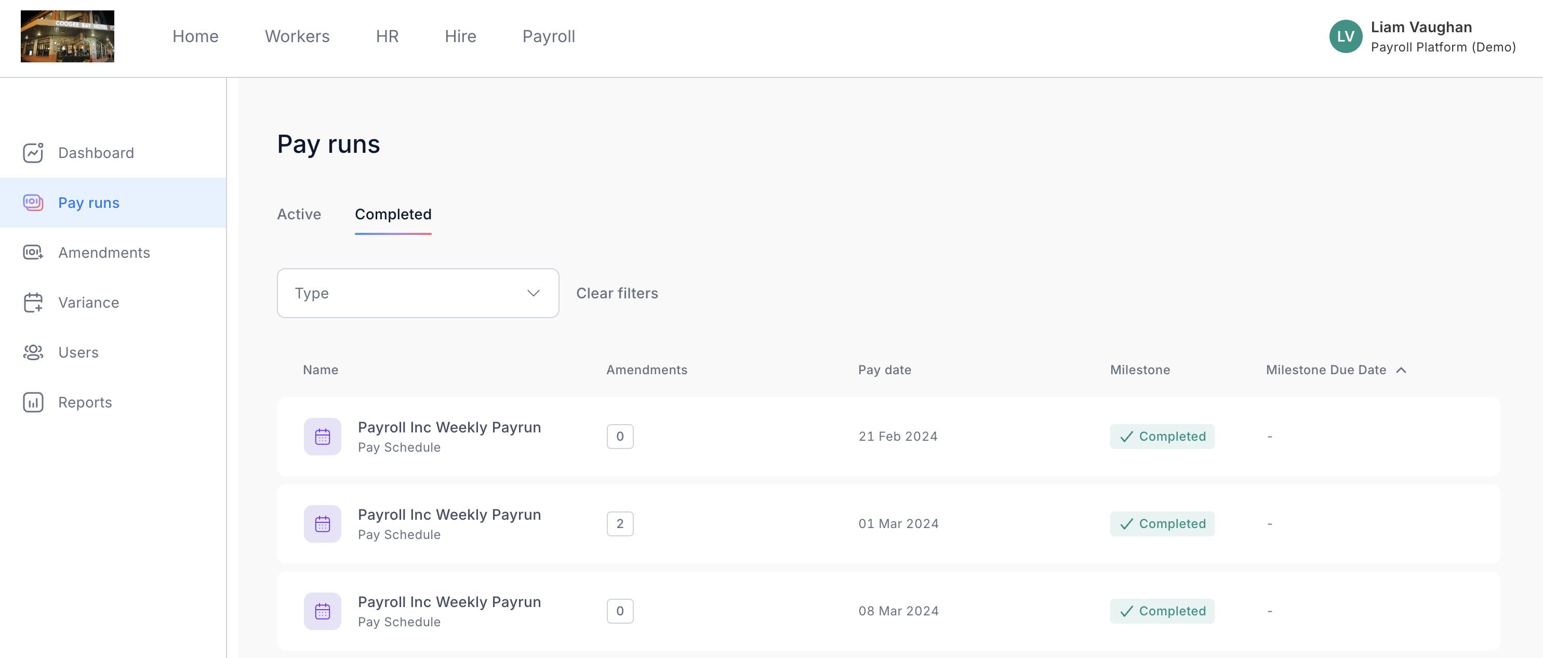1543x658 pixels.
Task: Open the Amendments sidebar icon
Action: pos(33,252)
